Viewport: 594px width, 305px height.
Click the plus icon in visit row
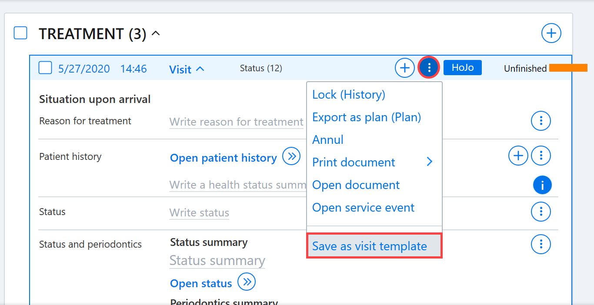(404, 68)
